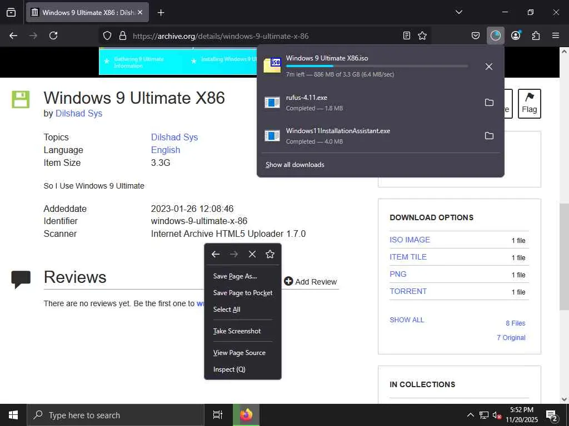
Task: Open 7 Original link
Action: tap(511, 338)
